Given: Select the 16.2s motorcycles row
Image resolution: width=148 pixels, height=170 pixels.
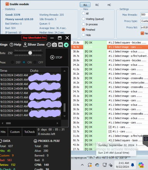Looking at the screenshot, I should (109, 83).
